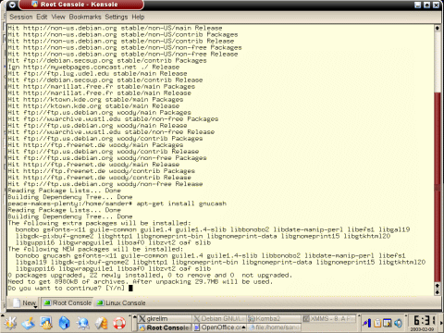444x333 pixels.
Task: Click the New session button
Action: (x=25, y=303)
